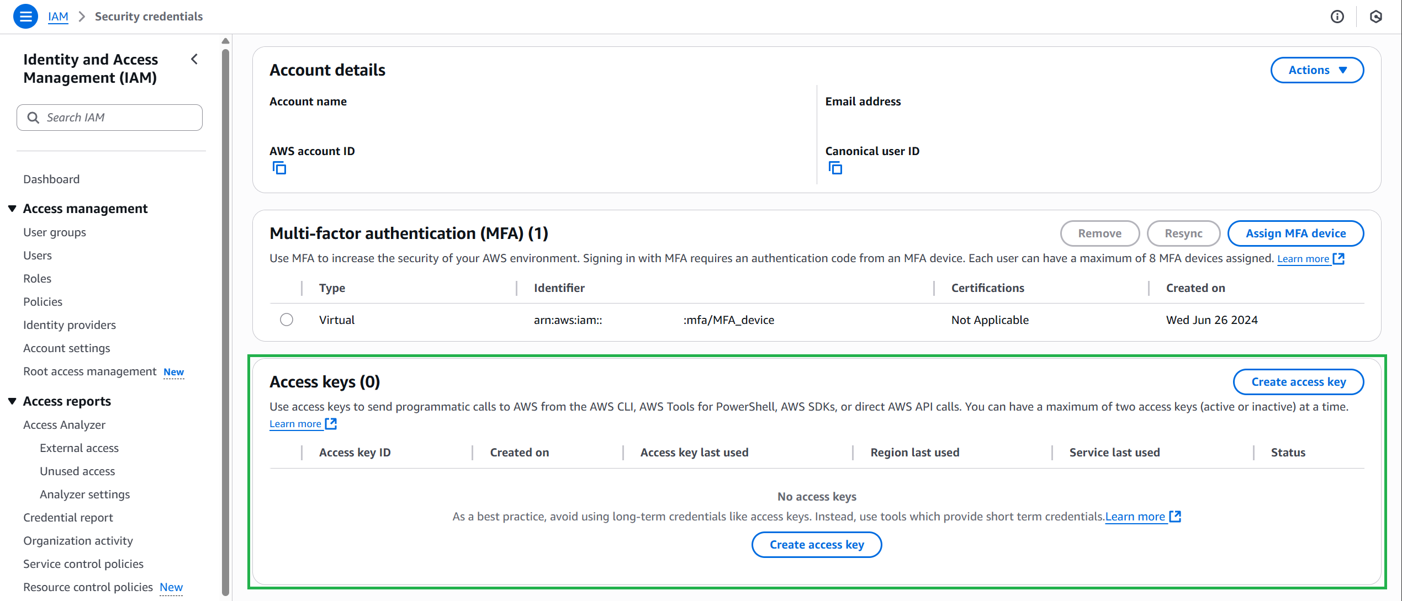Collapse the Access reports section
The height and width of the screenshot is (601, 1402).
click(12, 401)
